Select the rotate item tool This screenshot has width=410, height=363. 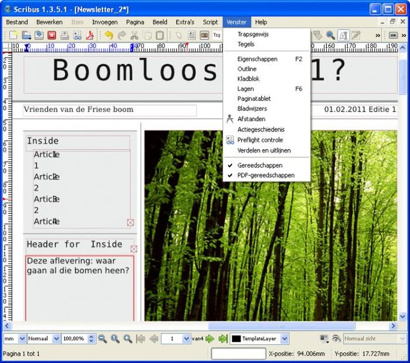(318, 35)
